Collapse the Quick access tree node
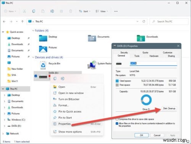Viewport: 191px width, 144px height. pos(3,32)
